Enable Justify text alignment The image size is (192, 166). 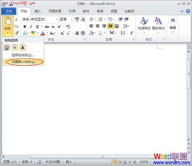coord(110,26)
